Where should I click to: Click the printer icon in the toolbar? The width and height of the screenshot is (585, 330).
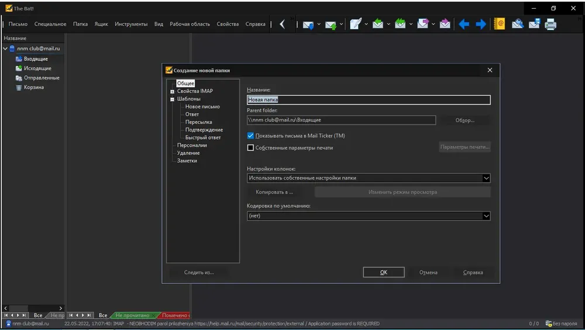pos(550,25)
